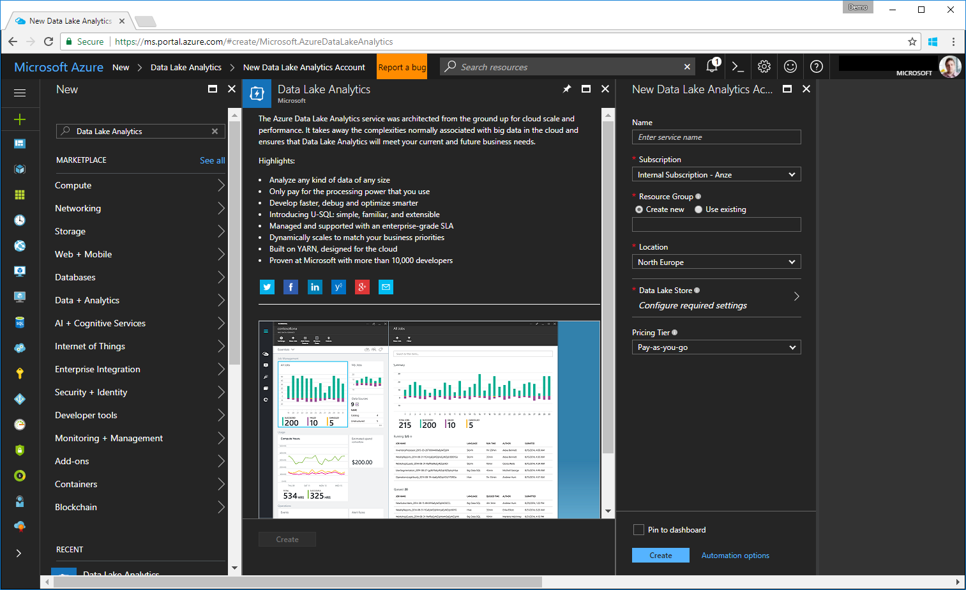Open Internet of Things category
The height and width of the screenshot is (590, 966).
(x=140, y=346)
